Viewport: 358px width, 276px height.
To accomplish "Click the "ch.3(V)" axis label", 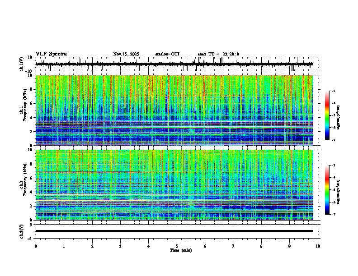I will tap(22, 231).
